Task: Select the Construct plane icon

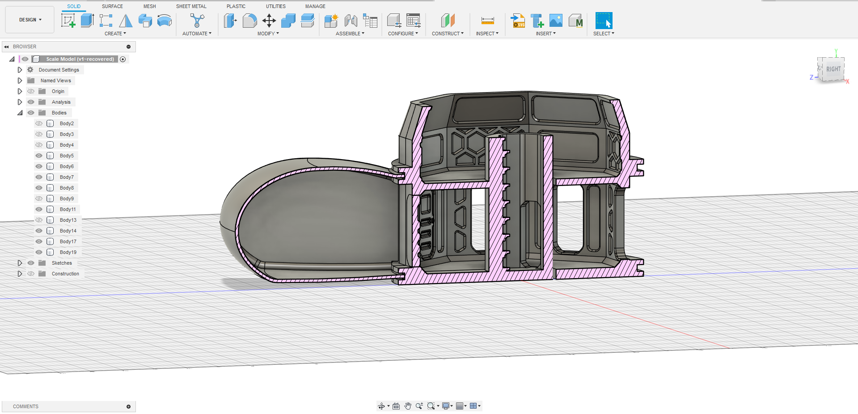Action: pyautogui.click(x=448, y=21)
